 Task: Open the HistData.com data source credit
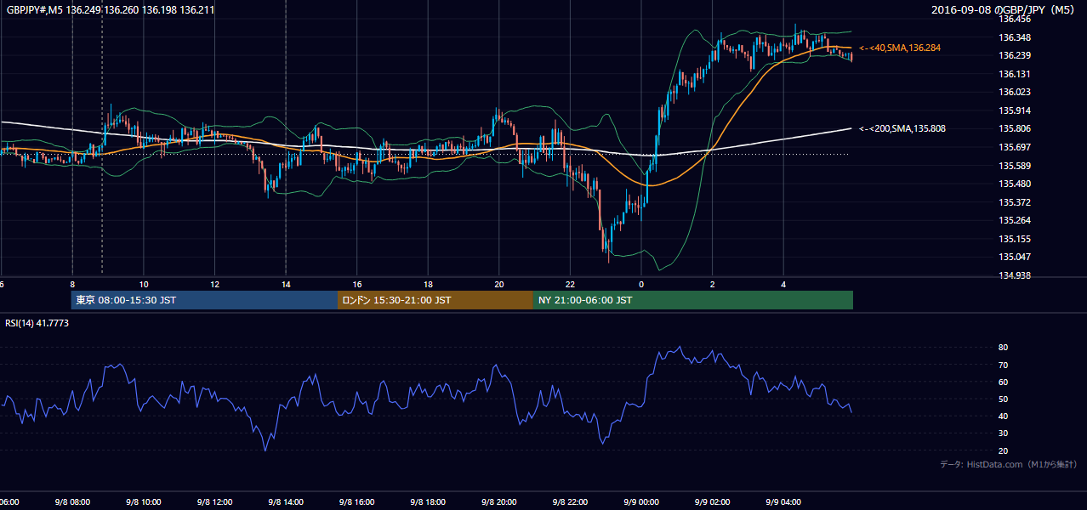(1009, 464)
